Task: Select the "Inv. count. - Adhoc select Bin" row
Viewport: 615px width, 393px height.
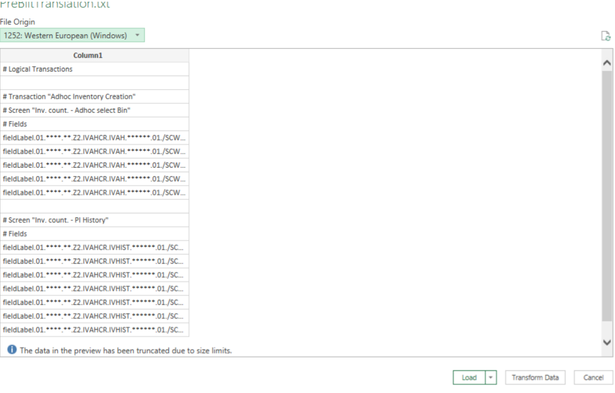Action: pyautogui.click(x=94, y=110)
